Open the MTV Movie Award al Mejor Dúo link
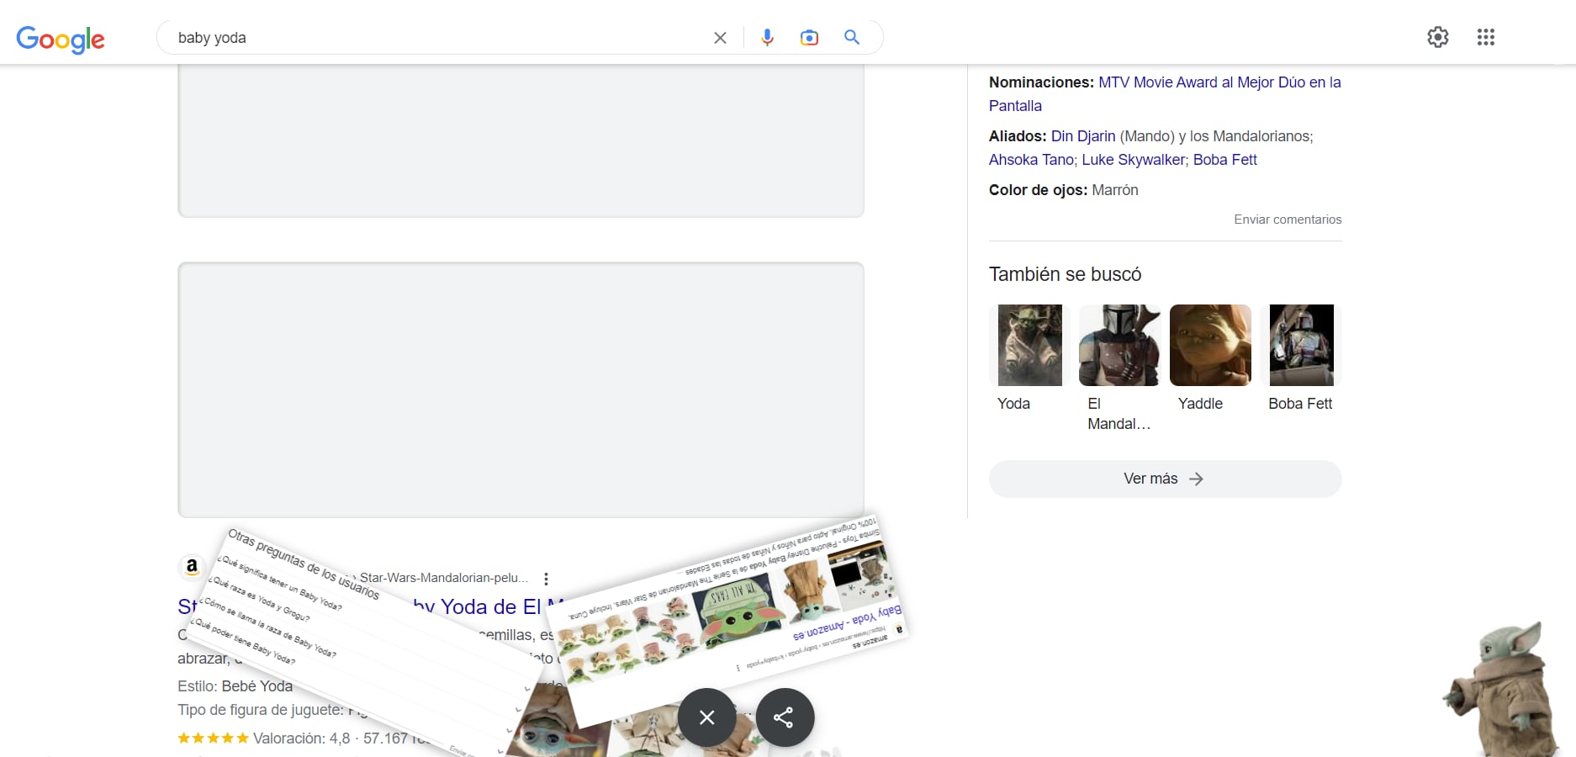This screenshot has height=757, width=1576. click(x=1165, y=94)
